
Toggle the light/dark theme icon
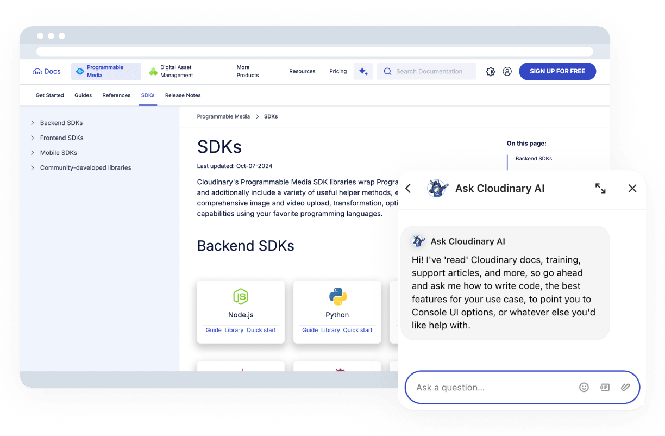[491, 71]
